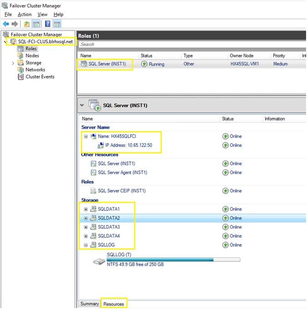Open the View menu
308x310 pixels.
43,15
